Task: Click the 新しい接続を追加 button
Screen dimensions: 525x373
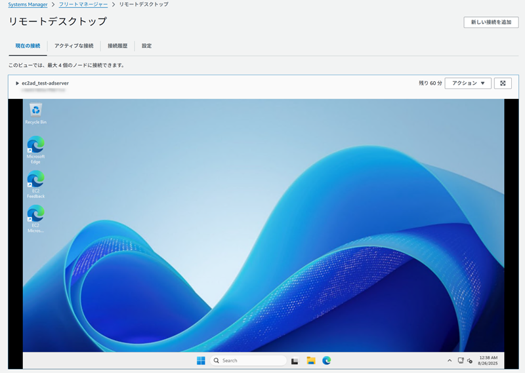Action: pos(491,22)
